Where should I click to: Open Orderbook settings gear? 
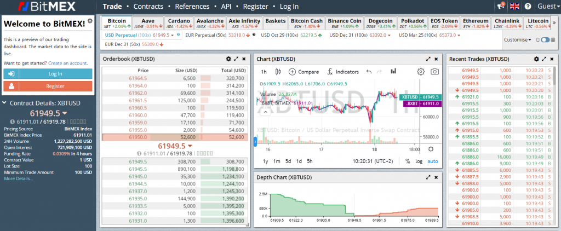[x=228, y=59]
